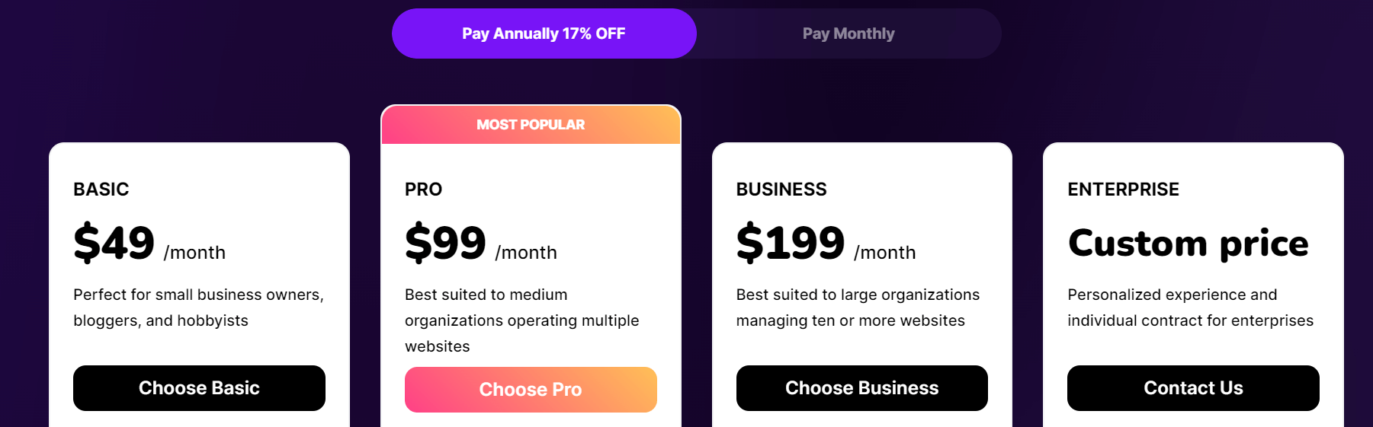Click the MOST POPULAR badge banner

pos(531,125)
